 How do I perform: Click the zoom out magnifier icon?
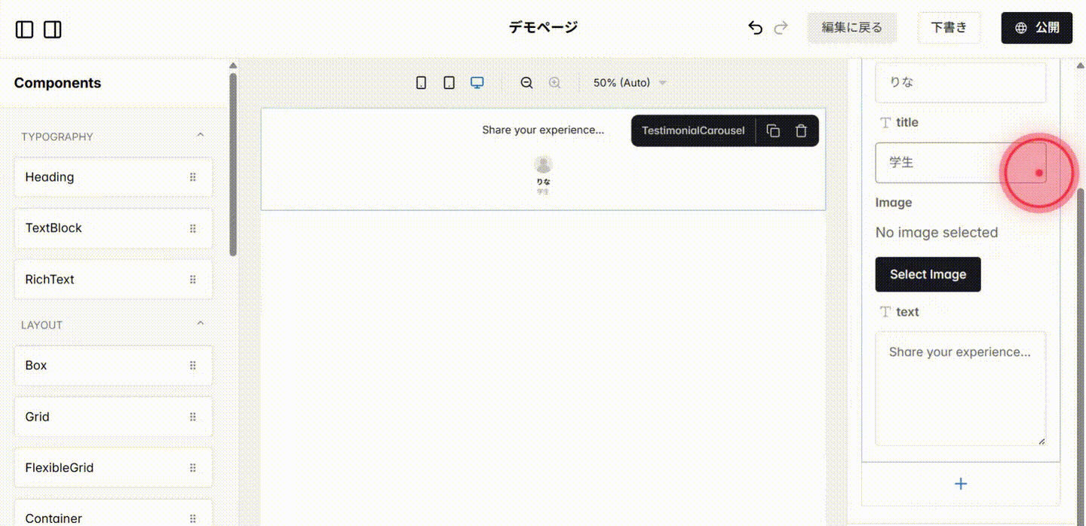[526, 82]
